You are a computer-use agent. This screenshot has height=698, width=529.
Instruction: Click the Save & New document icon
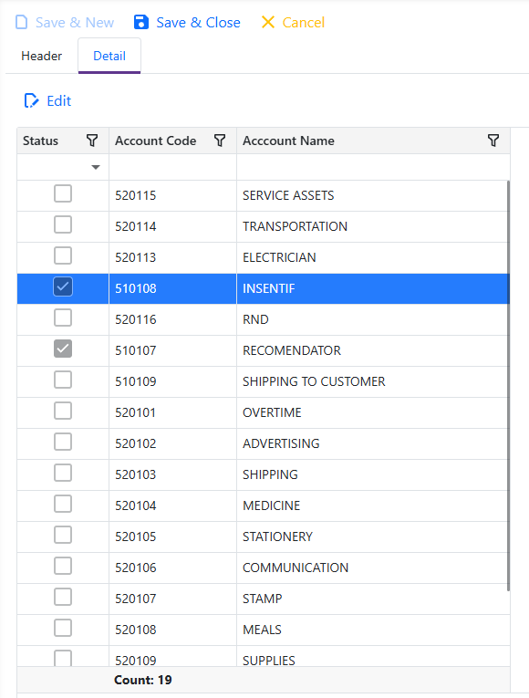click(x=21, y=22)
